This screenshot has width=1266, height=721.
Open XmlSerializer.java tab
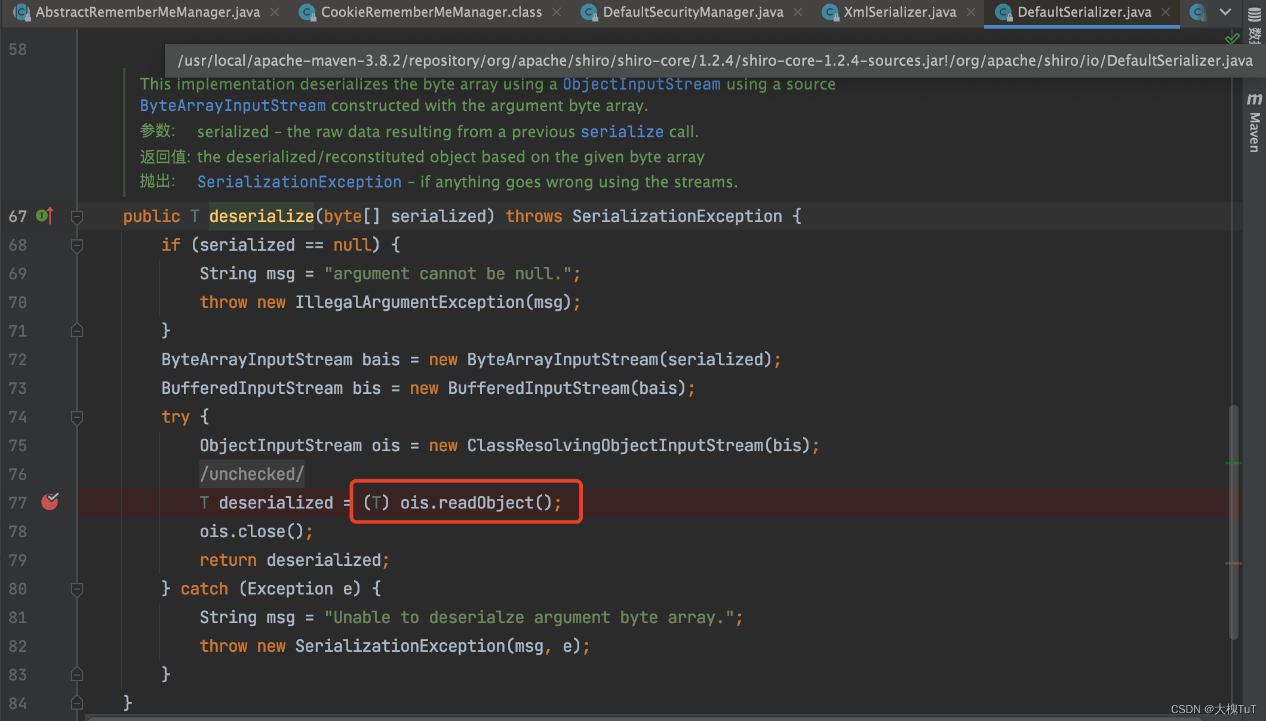(x=900, y=12)
